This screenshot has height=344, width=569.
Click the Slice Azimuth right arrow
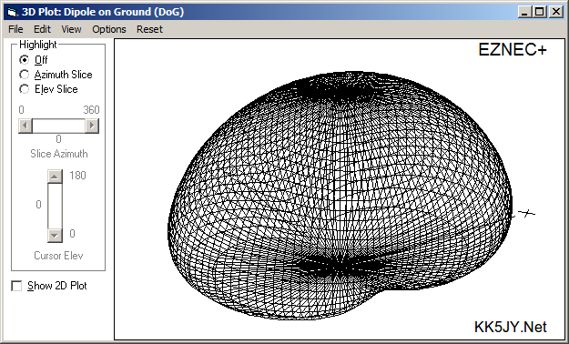point(92,126)
